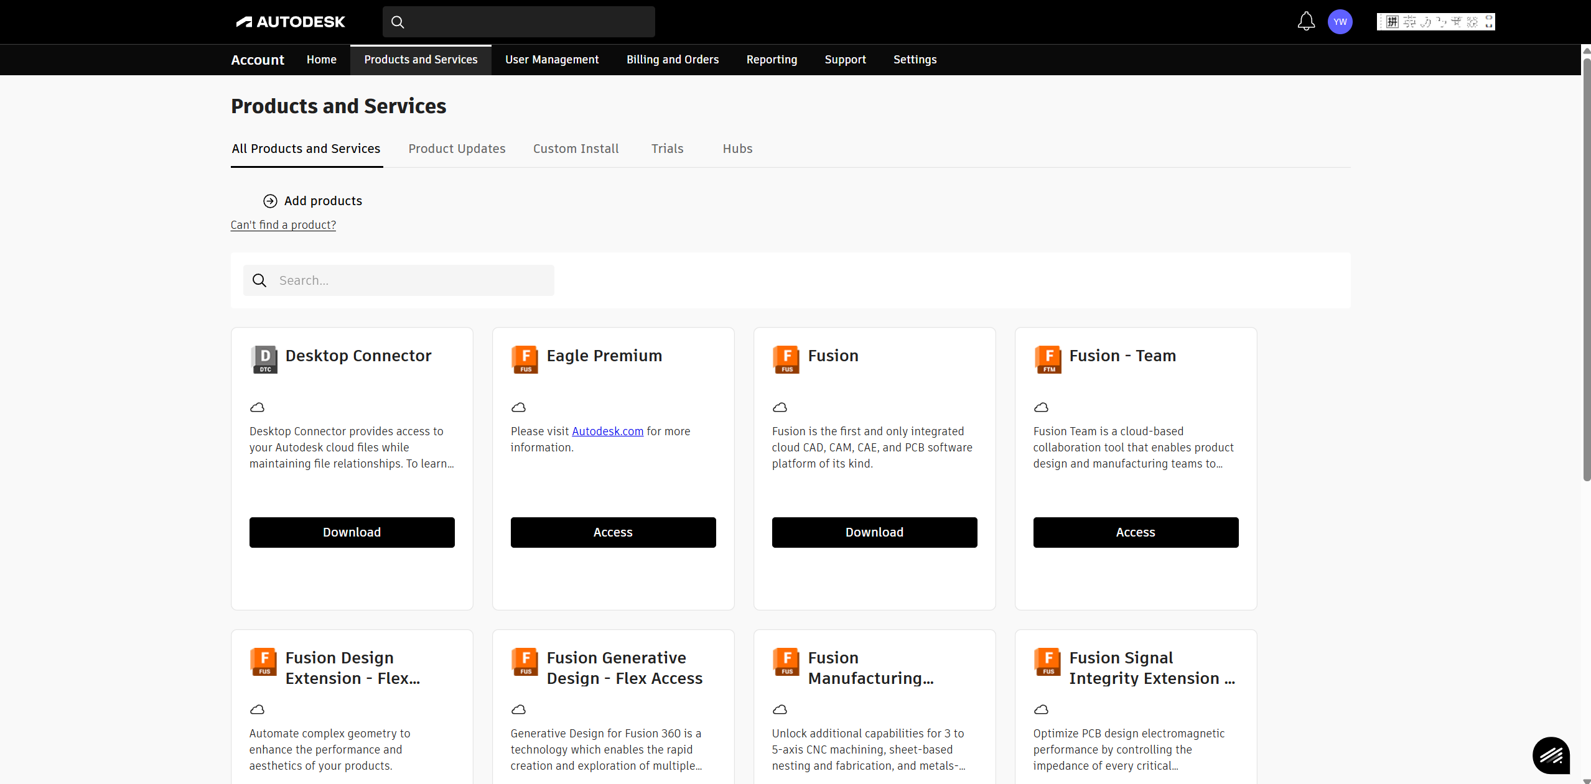Click the circled arrow icon beside Add products
The height and width of the screenshot is (784, 1591).
click(270, 201)
